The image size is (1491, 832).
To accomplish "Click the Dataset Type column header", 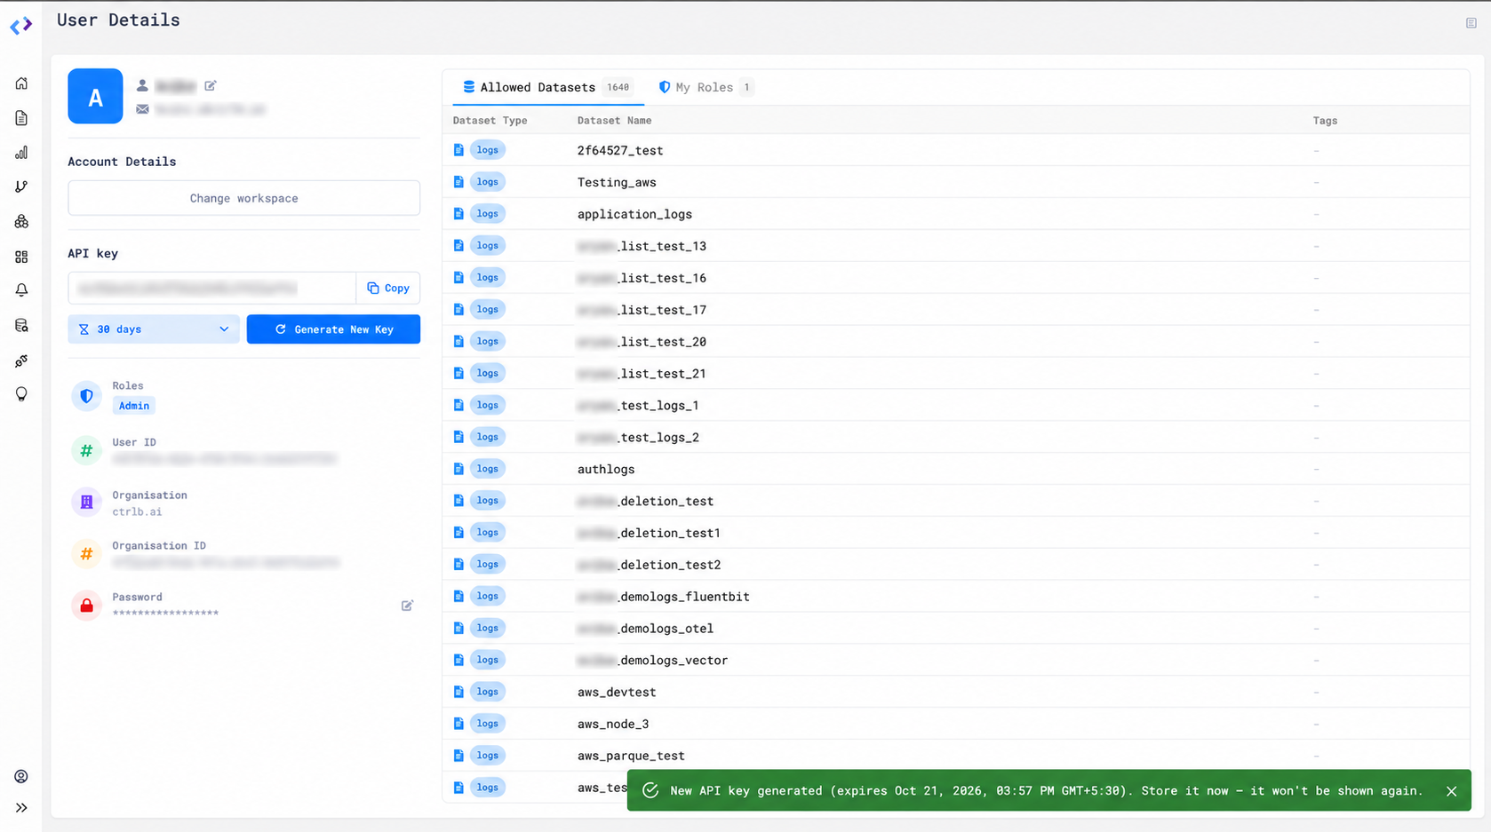I will (490, 121).
